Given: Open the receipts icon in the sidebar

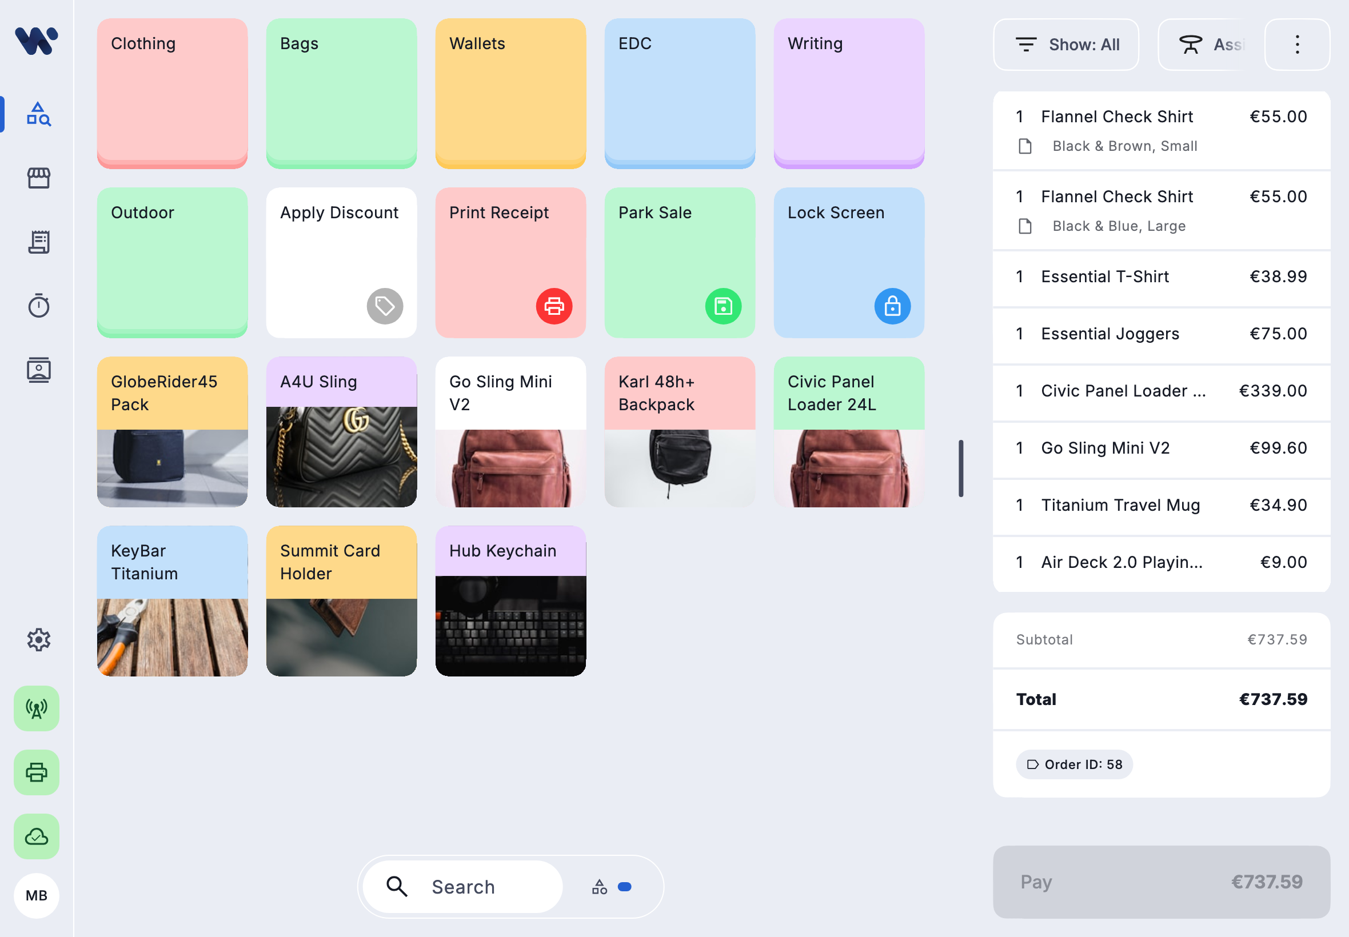Looking at the screenshot, I should pyautogui.click(x=38, y=241).
